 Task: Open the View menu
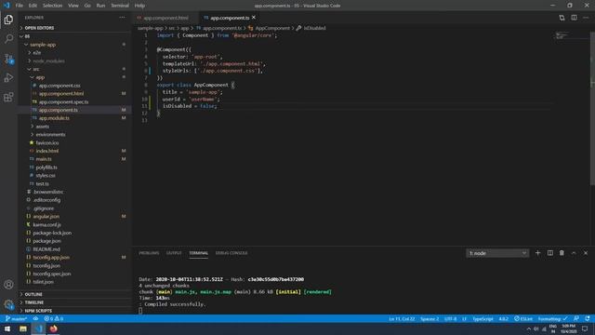click(73, 6)
